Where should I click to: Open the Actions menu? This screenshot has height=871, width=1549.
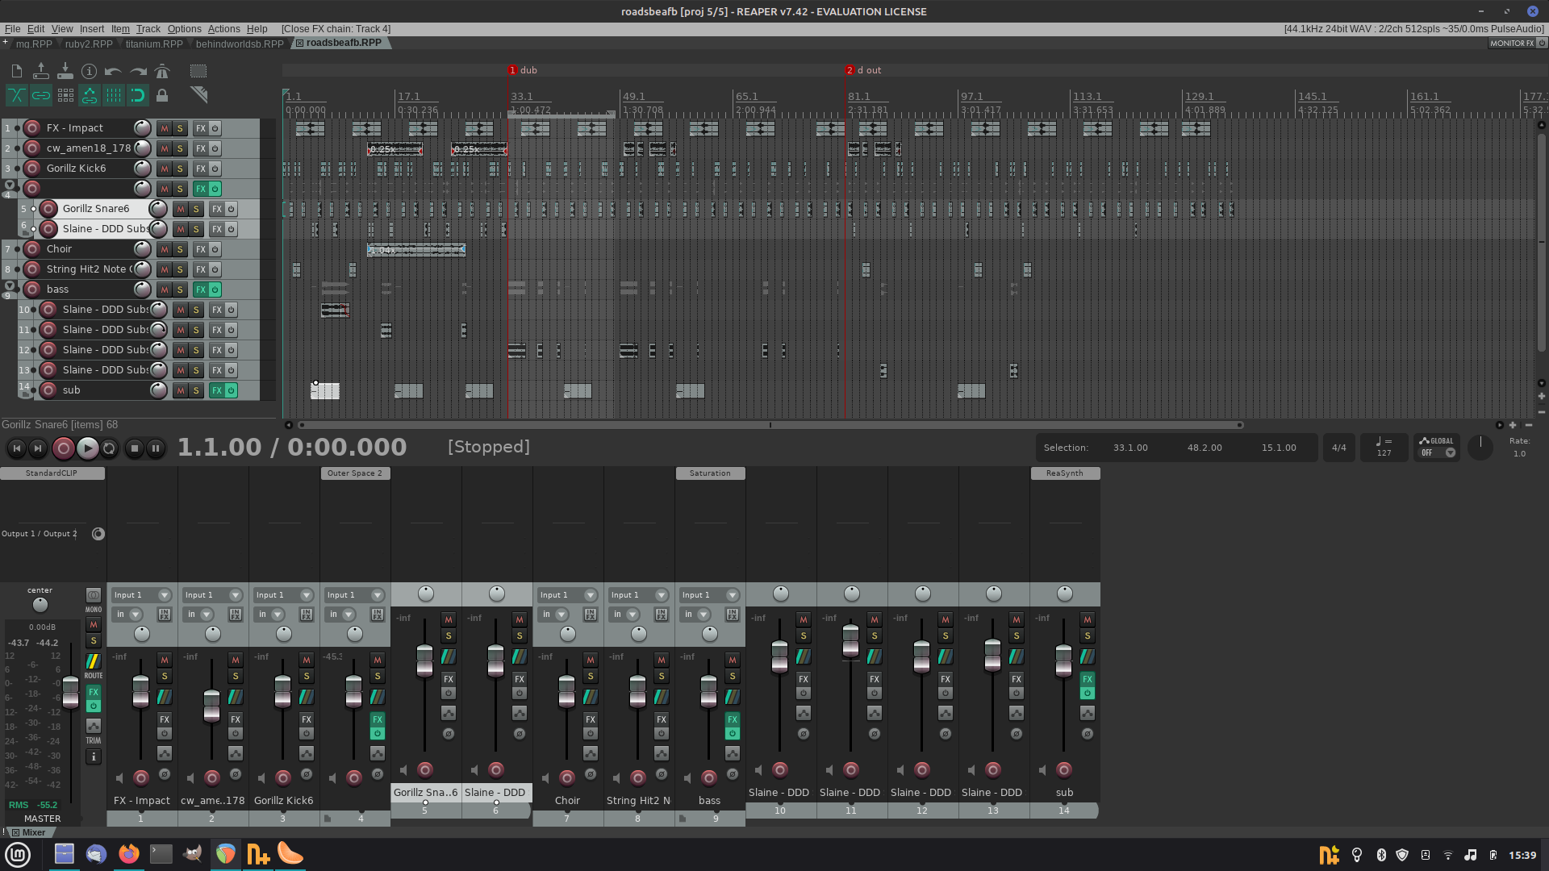(x=223, y=29)
